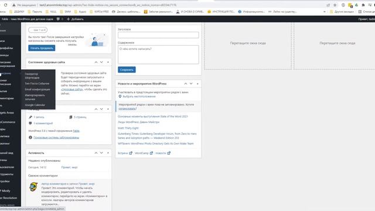Focus the 'Содержимое' draft content textarea
This screenshot has width=375, height=211.
(x=158, y=55)
